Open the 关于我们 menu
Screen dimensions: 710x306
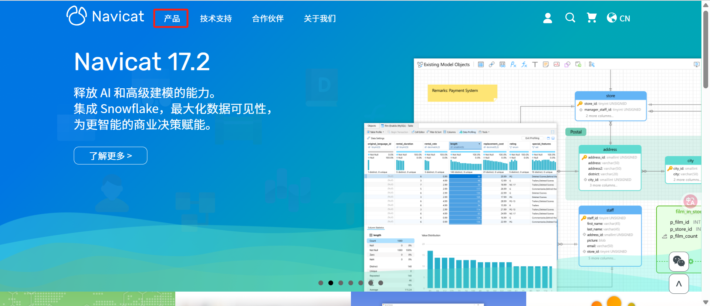coord(320,18)
